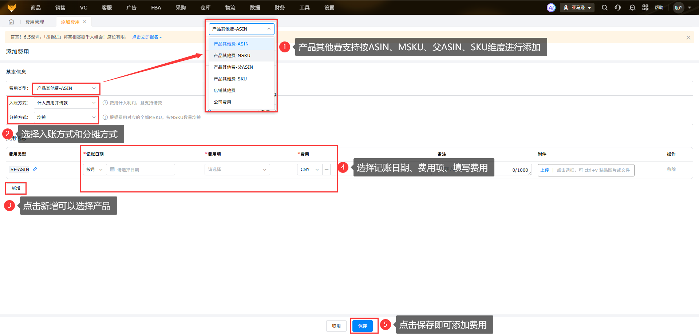The image size is (699, 334).
Task: Click the minus sign next to CNY
Action: (327, 170)
